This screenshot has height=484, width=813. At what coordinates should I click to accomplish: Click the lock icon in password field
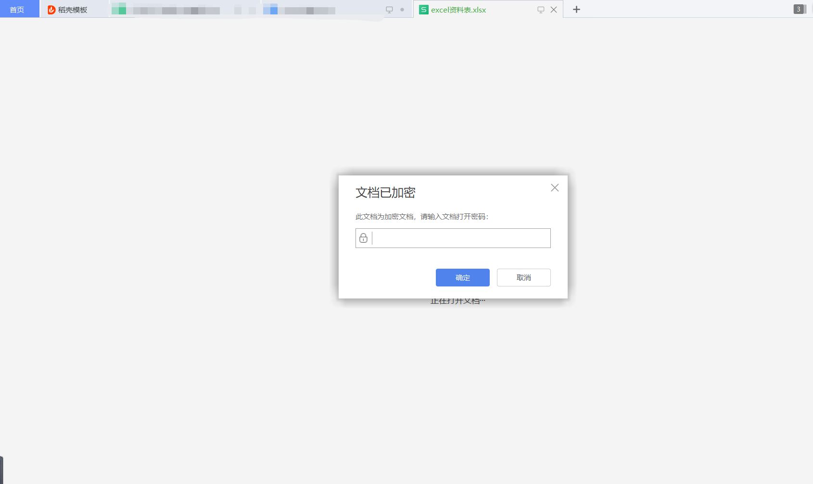pyautogui.click(x=364, y=238)
